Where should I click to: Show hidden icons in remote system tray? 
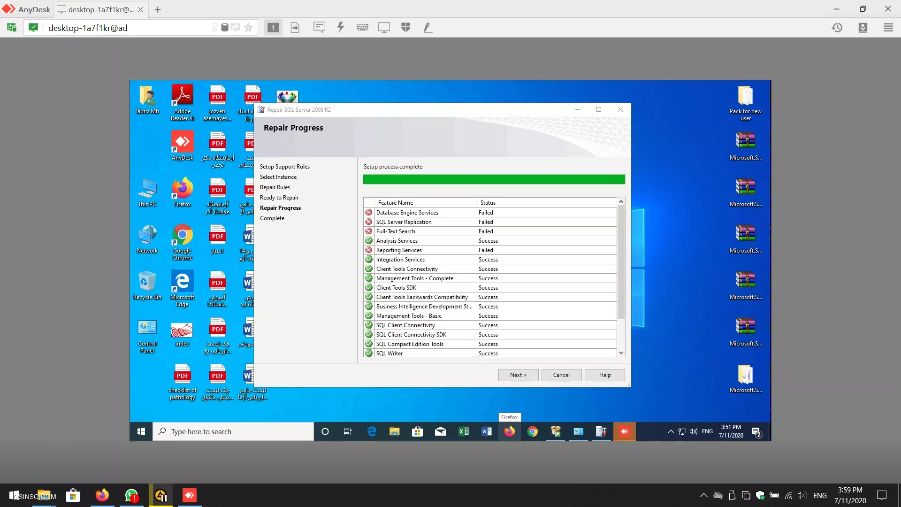[671, 431]
